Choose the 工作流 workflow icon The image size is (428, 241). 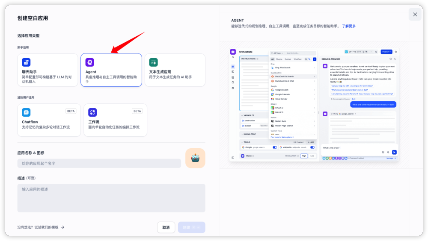point(92,112)
